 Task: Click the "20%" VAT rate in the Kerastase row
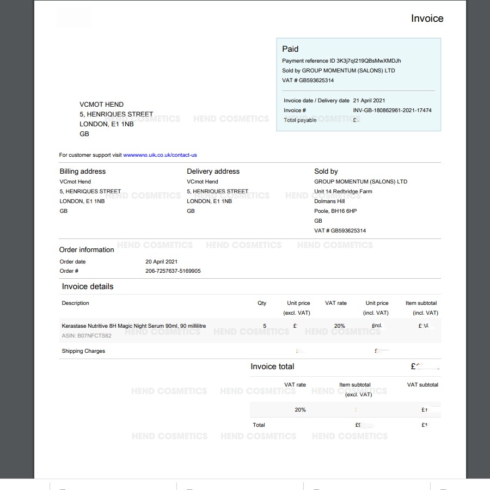point(339,326)
